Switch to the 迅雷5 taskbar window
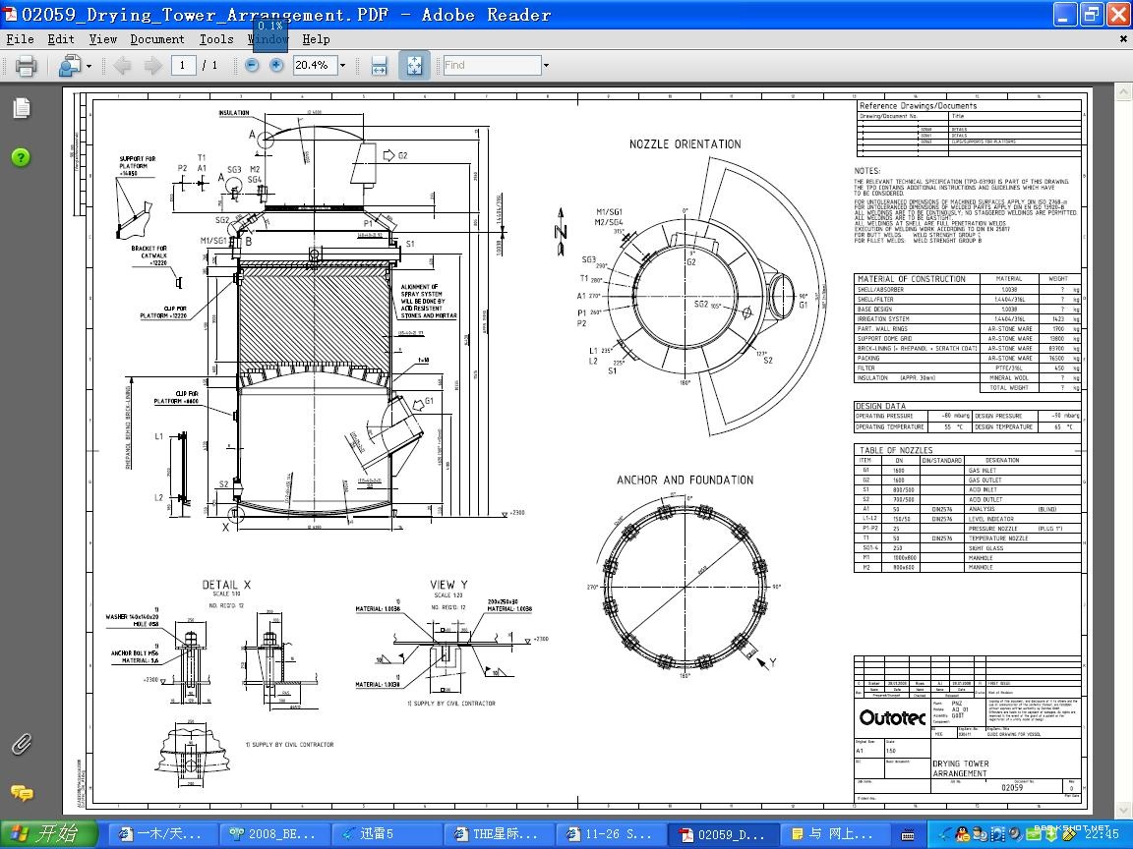 [x=386, y=834]
